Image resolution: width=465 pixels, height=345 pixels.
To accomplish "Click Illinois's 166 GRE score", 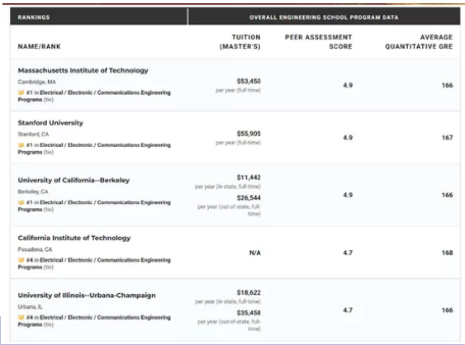I will tap(447, 310).
